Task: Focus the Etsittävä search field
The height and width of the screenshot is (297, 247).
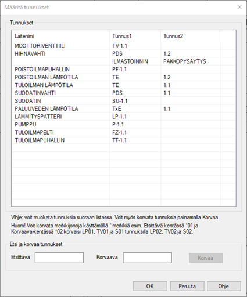Action: [x=59, y=258]
